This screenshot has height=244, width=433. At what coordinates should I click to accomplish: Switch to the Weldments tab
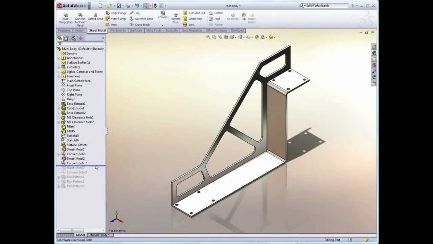pyautogui.click(x=118, y=30)
